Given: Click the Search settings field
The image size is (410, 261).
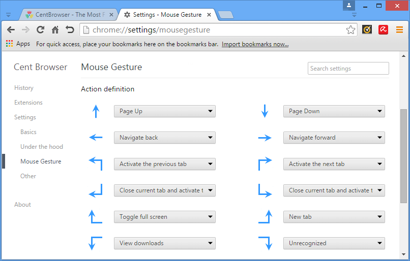Looking at the screenshot, I should coord(348,69).
